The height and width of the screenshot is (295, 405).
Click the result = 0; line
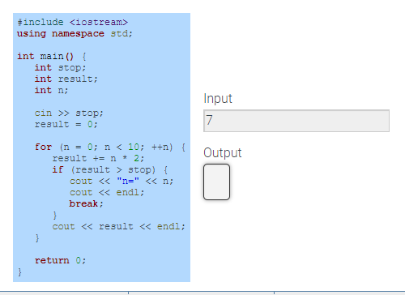click(x=66, y=124)
